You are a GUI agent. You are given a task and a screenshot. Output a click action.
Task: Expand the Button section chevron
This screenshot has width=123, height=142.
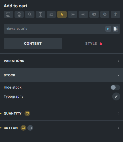pyautogui.click(x=119, y=128)
